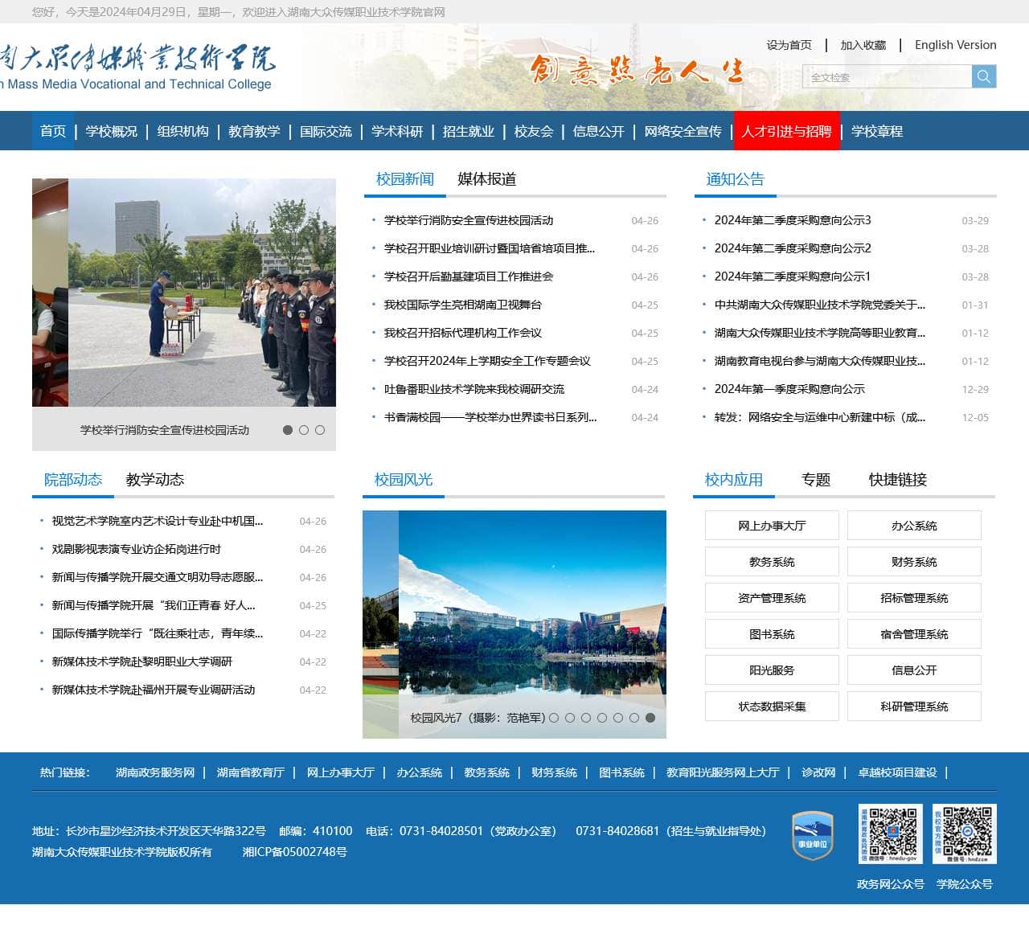Screen dimensions: 1029x938
Task: Select the first news carousel dot
Action: (x=288, y=430)
